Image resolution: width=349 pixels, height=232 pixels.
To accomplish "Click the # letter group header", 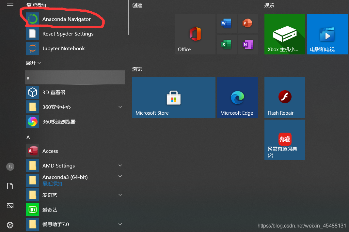I will [x=75, y=78].
